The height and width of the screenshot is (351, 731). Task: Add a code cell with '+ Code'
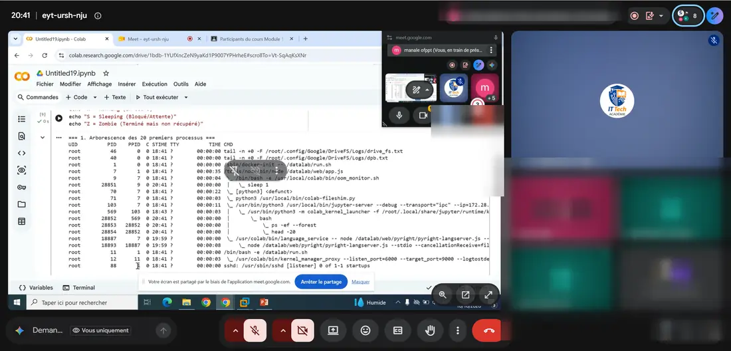click(x=76, y=98)
